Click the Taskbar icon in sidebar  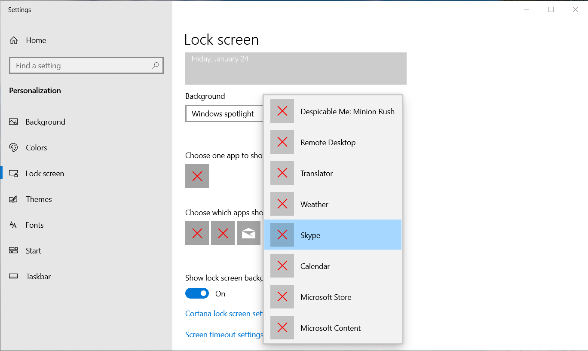pos(13,277)
